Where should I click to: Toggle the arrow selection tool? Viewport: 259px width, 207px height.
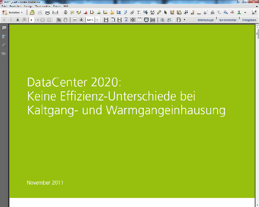pyautogui.click(x=59, y=20)
